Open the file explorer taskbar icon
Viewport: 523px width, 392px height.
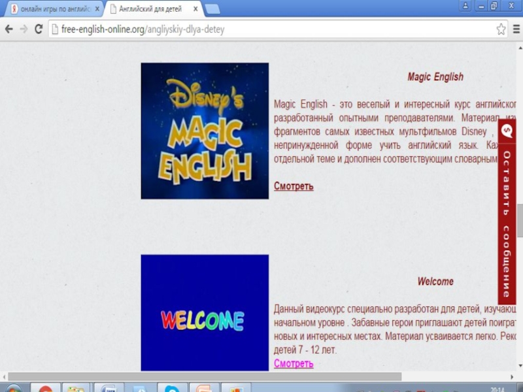point(76,388)
